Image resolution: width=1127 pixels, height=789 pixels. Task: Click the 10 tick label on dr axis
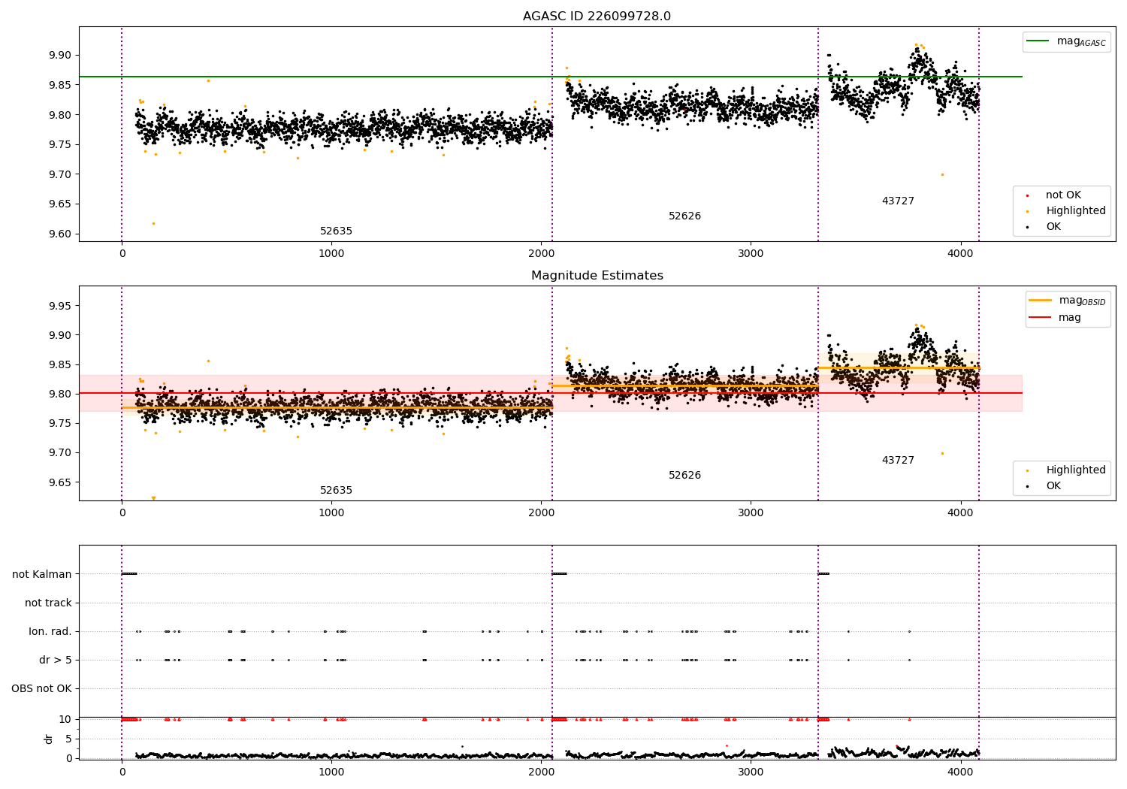pyautogui.click(x=65, y=719)
